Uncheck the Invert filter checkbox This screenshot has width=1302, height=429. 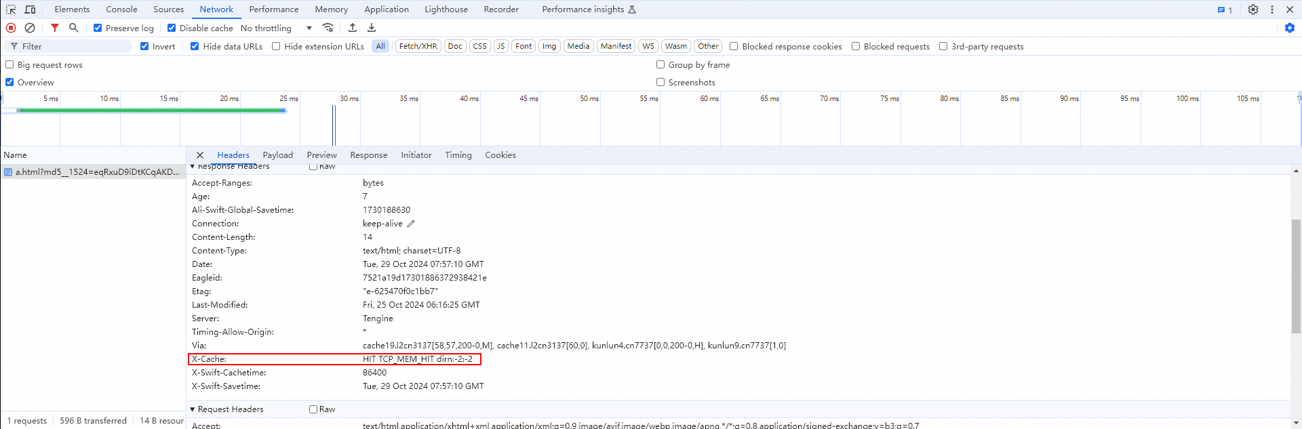coord(144,46)
